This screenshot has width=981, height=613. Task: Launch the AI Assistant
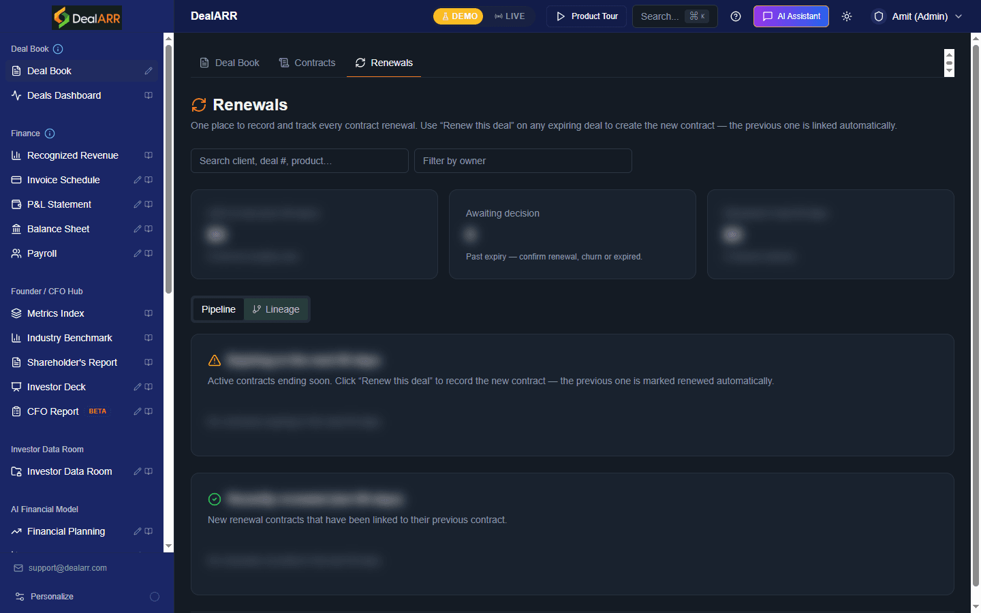791,16
